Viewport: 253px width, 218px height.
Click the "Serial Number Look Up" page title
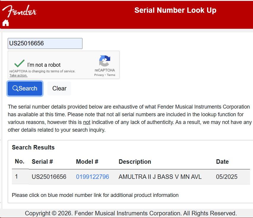pyautogui.click(x=175, y=10)
